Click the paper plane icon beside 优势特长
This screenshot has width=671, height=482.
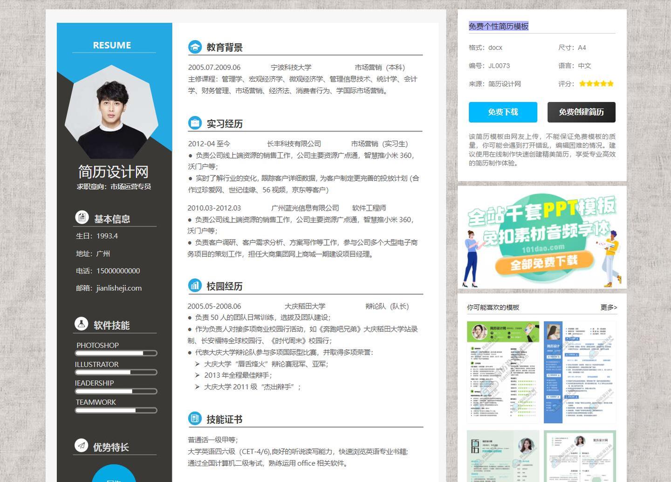point(82,446)
